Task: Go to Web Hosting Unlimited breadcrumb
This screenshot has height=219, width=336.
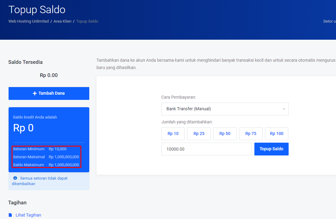Action: pos(28,21)
